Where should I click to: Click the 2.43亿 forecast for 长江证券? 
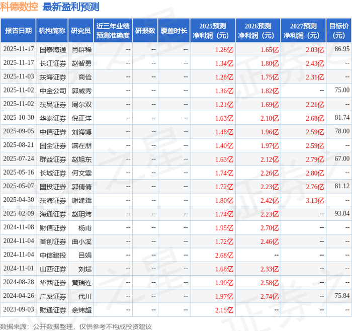pyautogui.click(x=315, y=63)
